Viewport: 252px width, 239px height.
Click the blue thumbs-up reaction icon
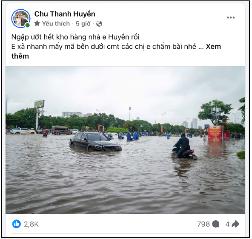click(17, 224)
